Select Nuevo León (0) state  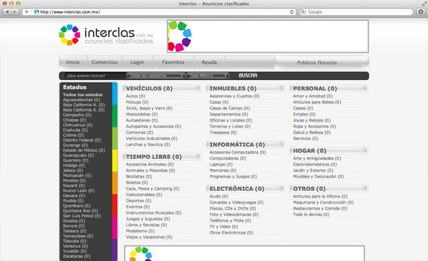point(79,190)
